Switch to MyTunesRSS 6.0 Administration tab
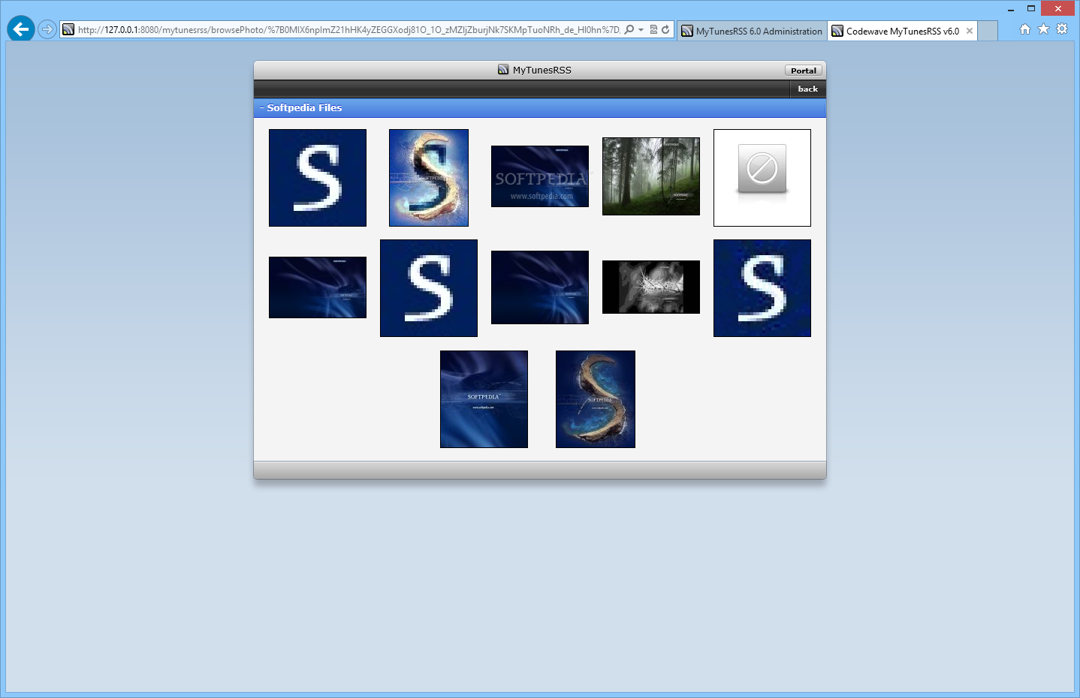1080x698 pixels. click(752, 31)
